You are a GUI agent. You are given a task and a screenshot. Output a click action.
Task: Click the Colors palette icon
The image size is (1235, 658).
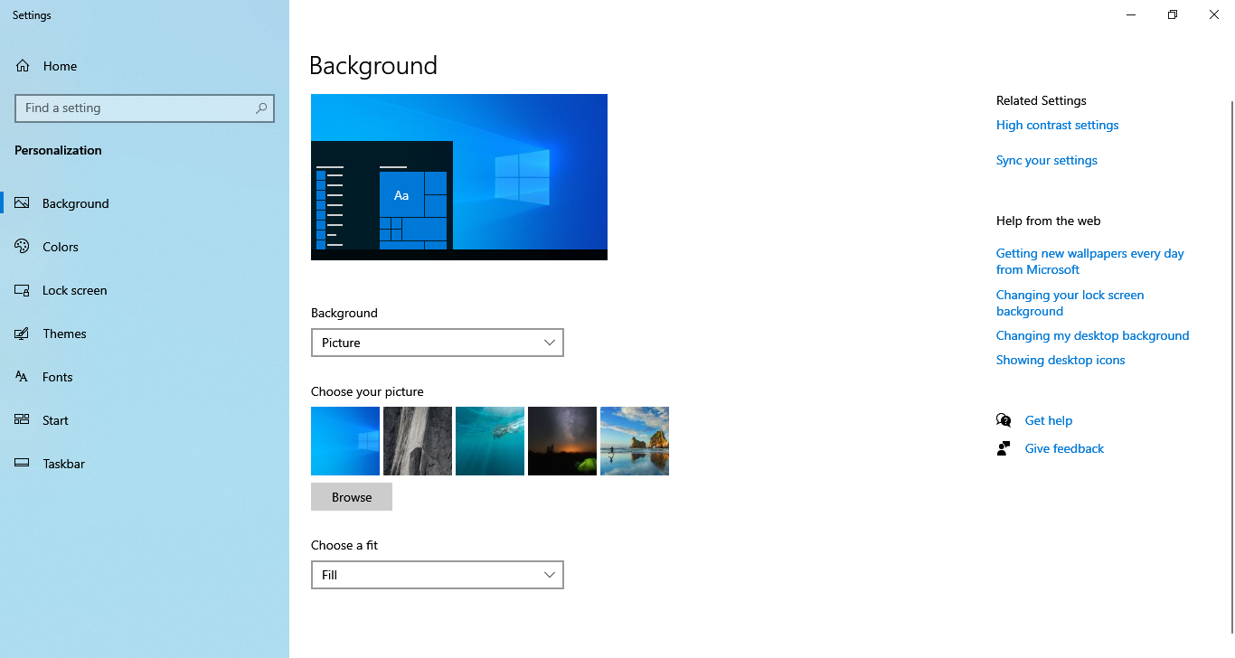[23, 247]
